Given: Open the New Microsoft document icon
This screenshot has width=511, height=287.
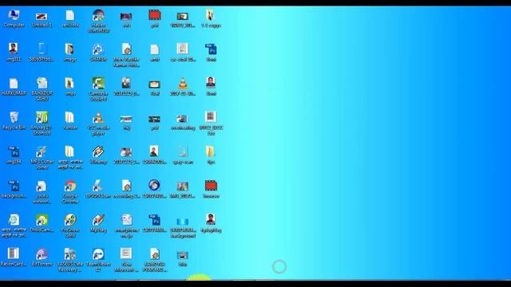Looking at the screenshot, I should (126, 260).
